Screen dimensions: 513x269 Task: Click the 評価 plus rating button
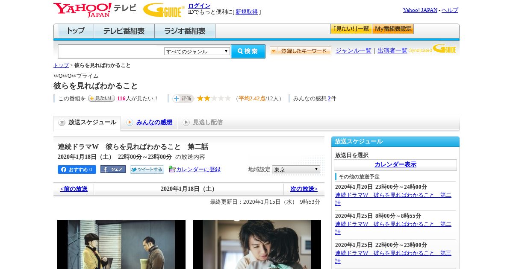(183, 99)
